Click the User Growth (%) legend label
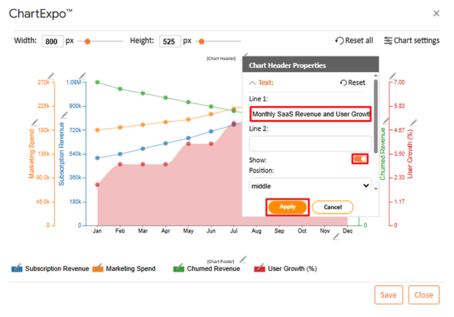 (292, 269)
